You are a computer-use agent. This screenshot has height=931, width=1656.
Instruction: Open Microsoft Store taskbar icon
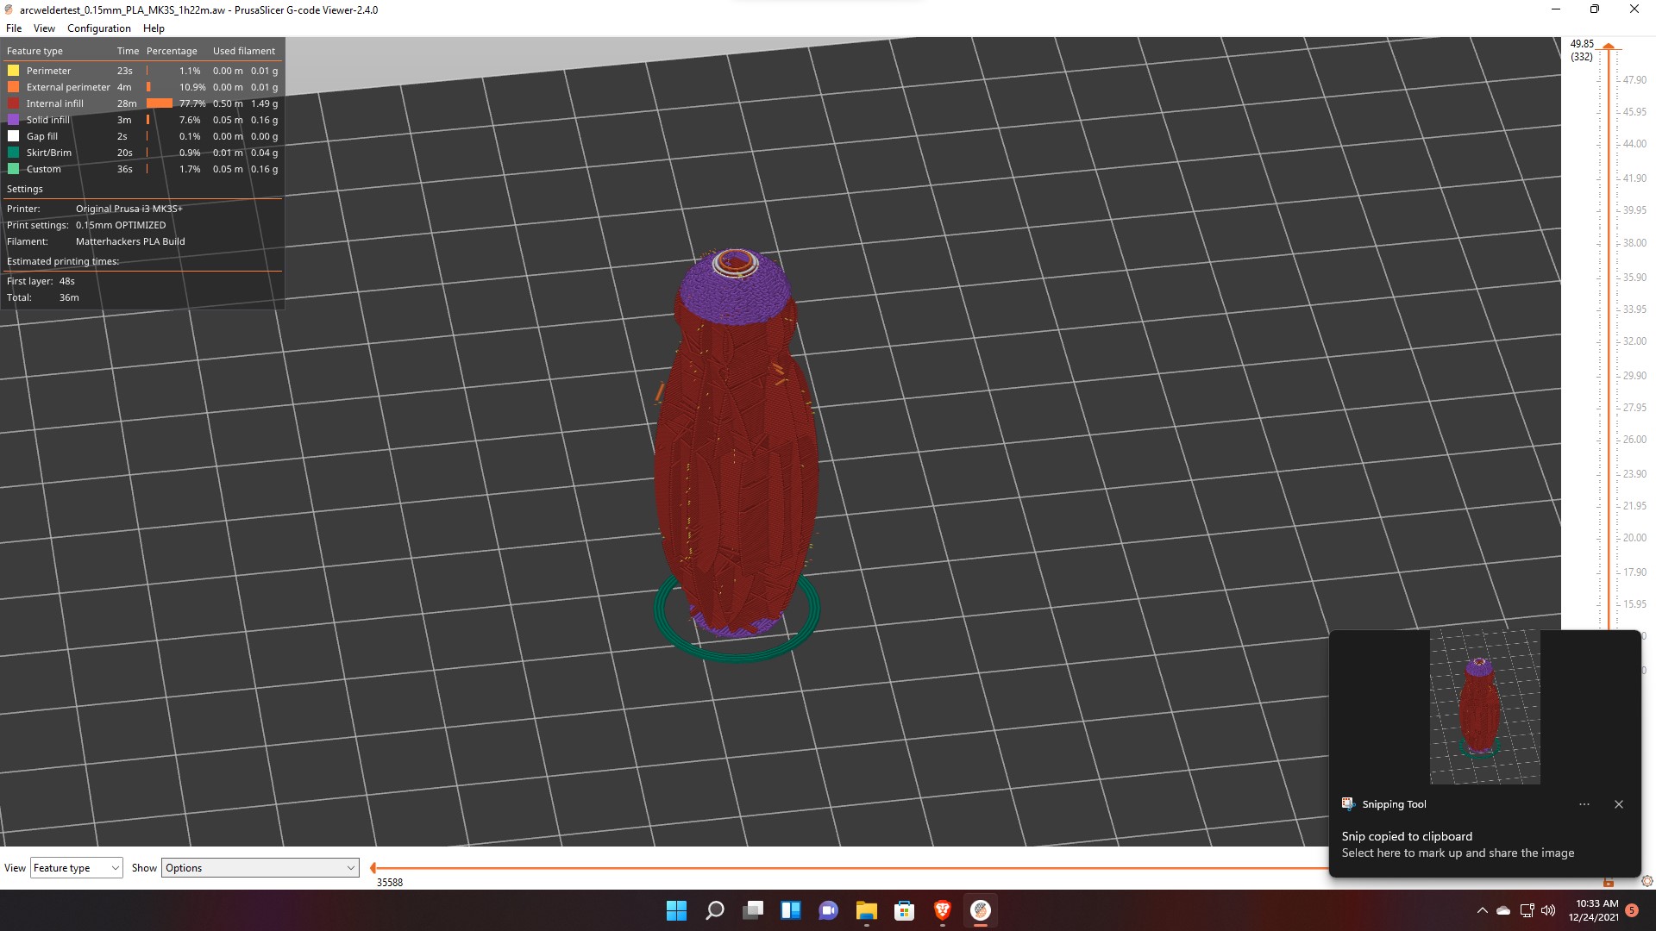904,910
